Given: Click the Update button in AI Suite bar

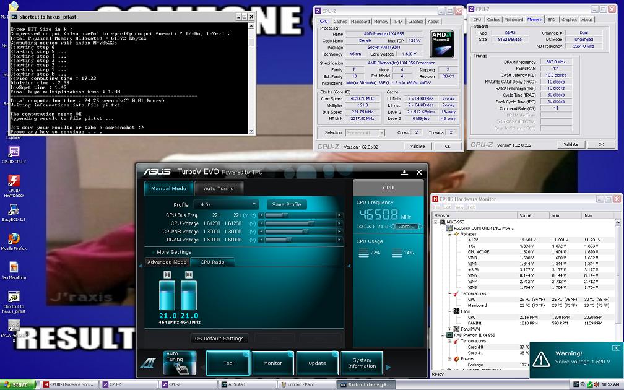Looking at the screenshot, I should (317, 363).
